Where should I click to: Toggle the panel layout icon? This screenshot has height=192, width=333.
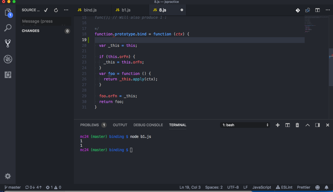tap(317, 125)
